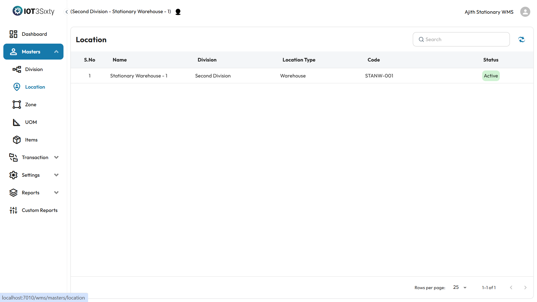537x302 pixels.
Task: Expand the Settings menu
Action: [x=56, y=175]
